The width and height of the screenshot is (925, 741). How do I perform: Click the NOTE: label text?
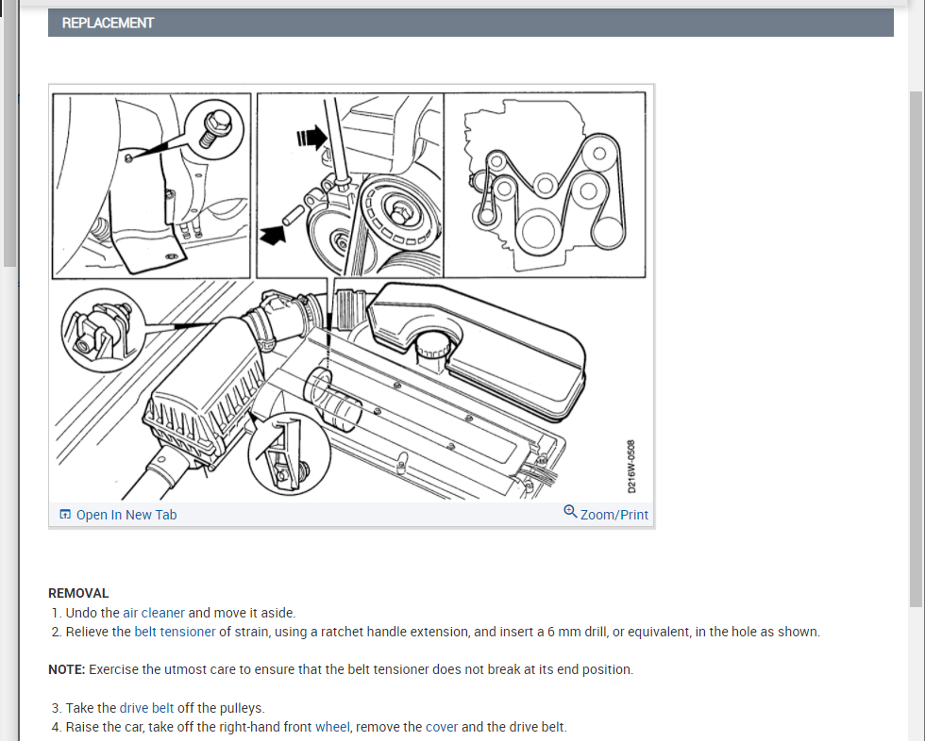67,669
